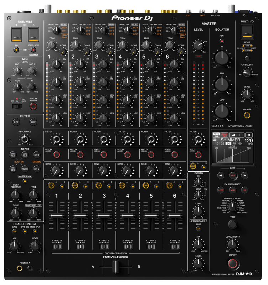Select SHORT DELAY send effect

point(13,155)
